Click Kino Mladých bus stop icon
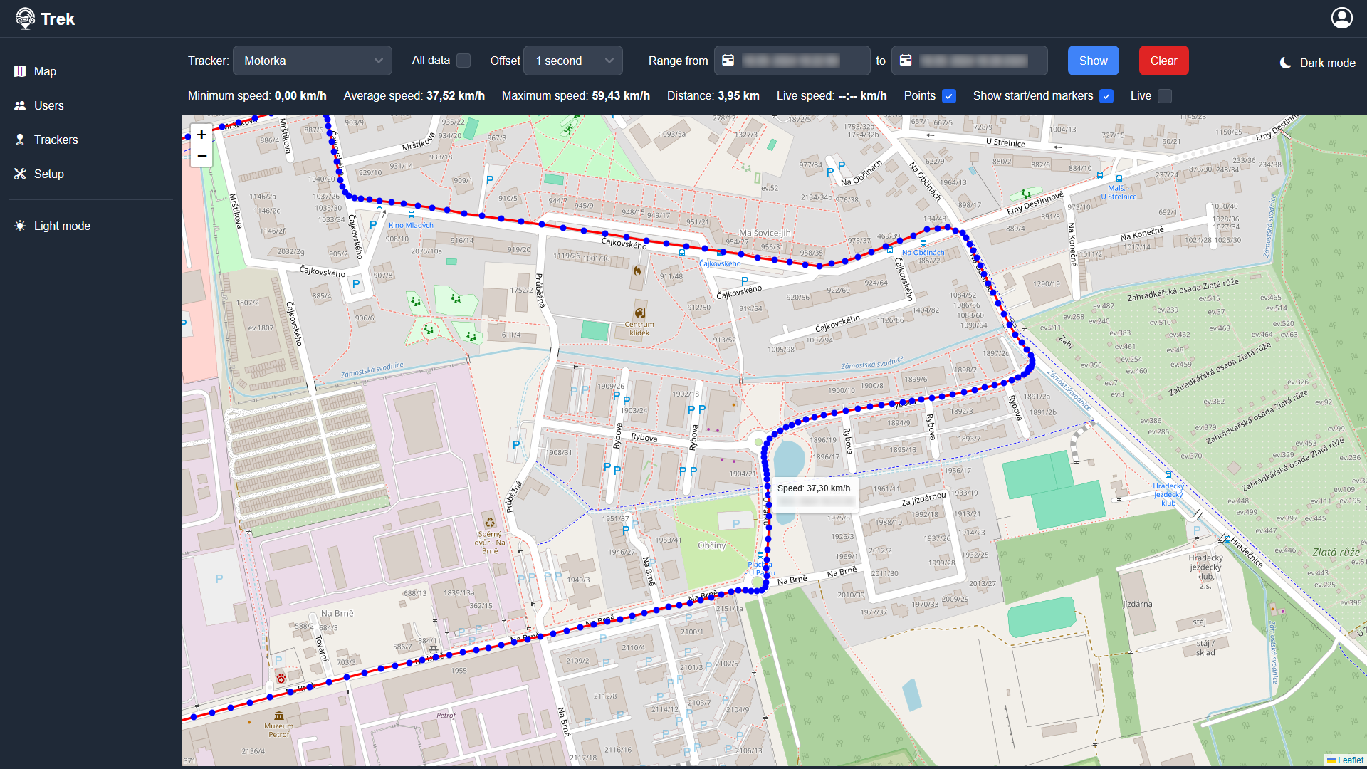 [x=412, y=214]
